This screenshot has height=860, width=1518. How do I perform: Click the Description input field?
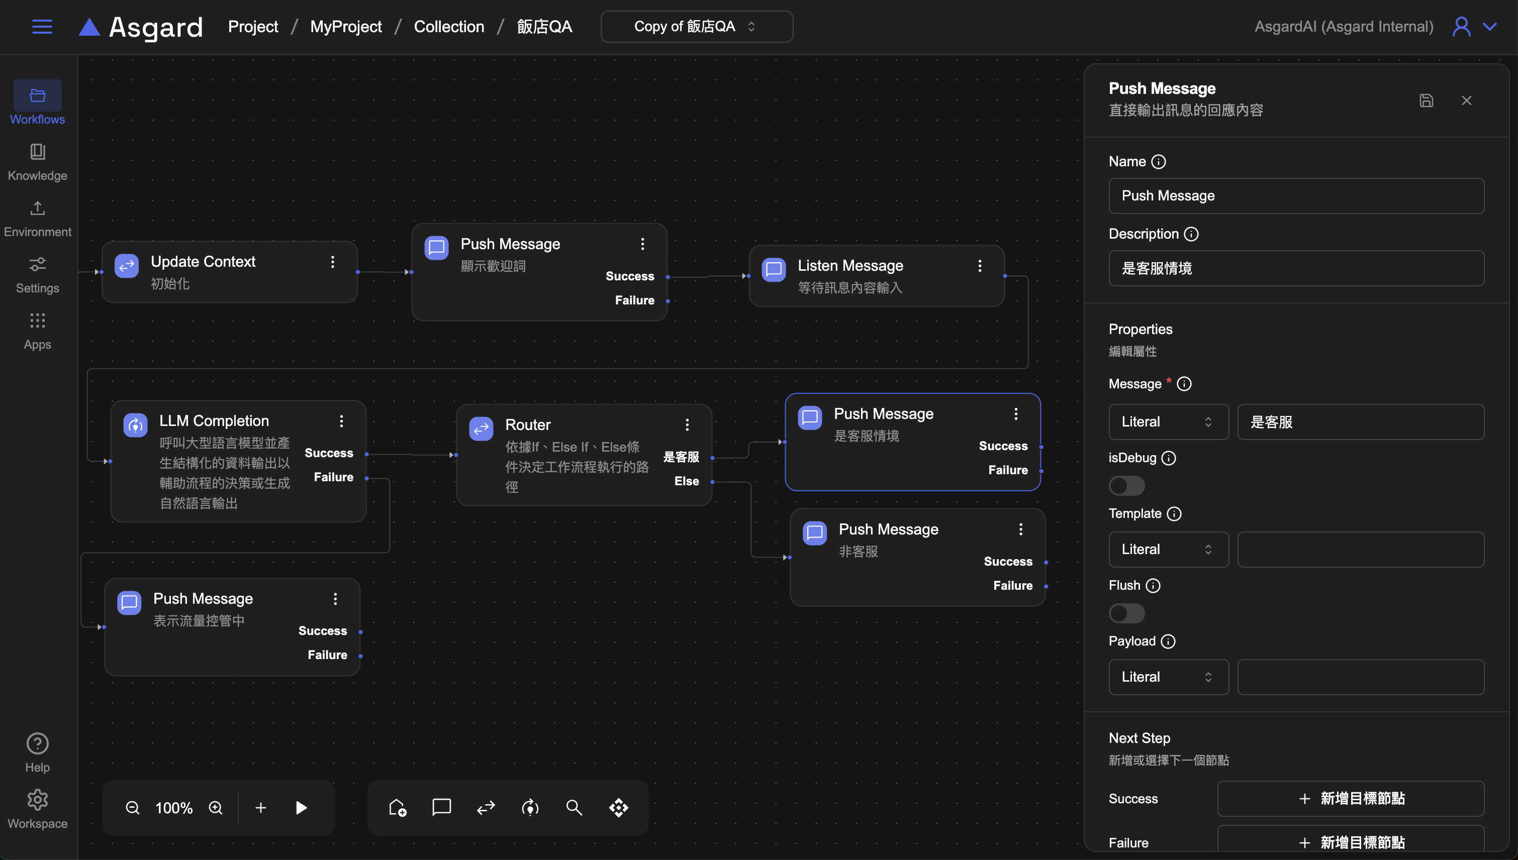(1296, 268)
